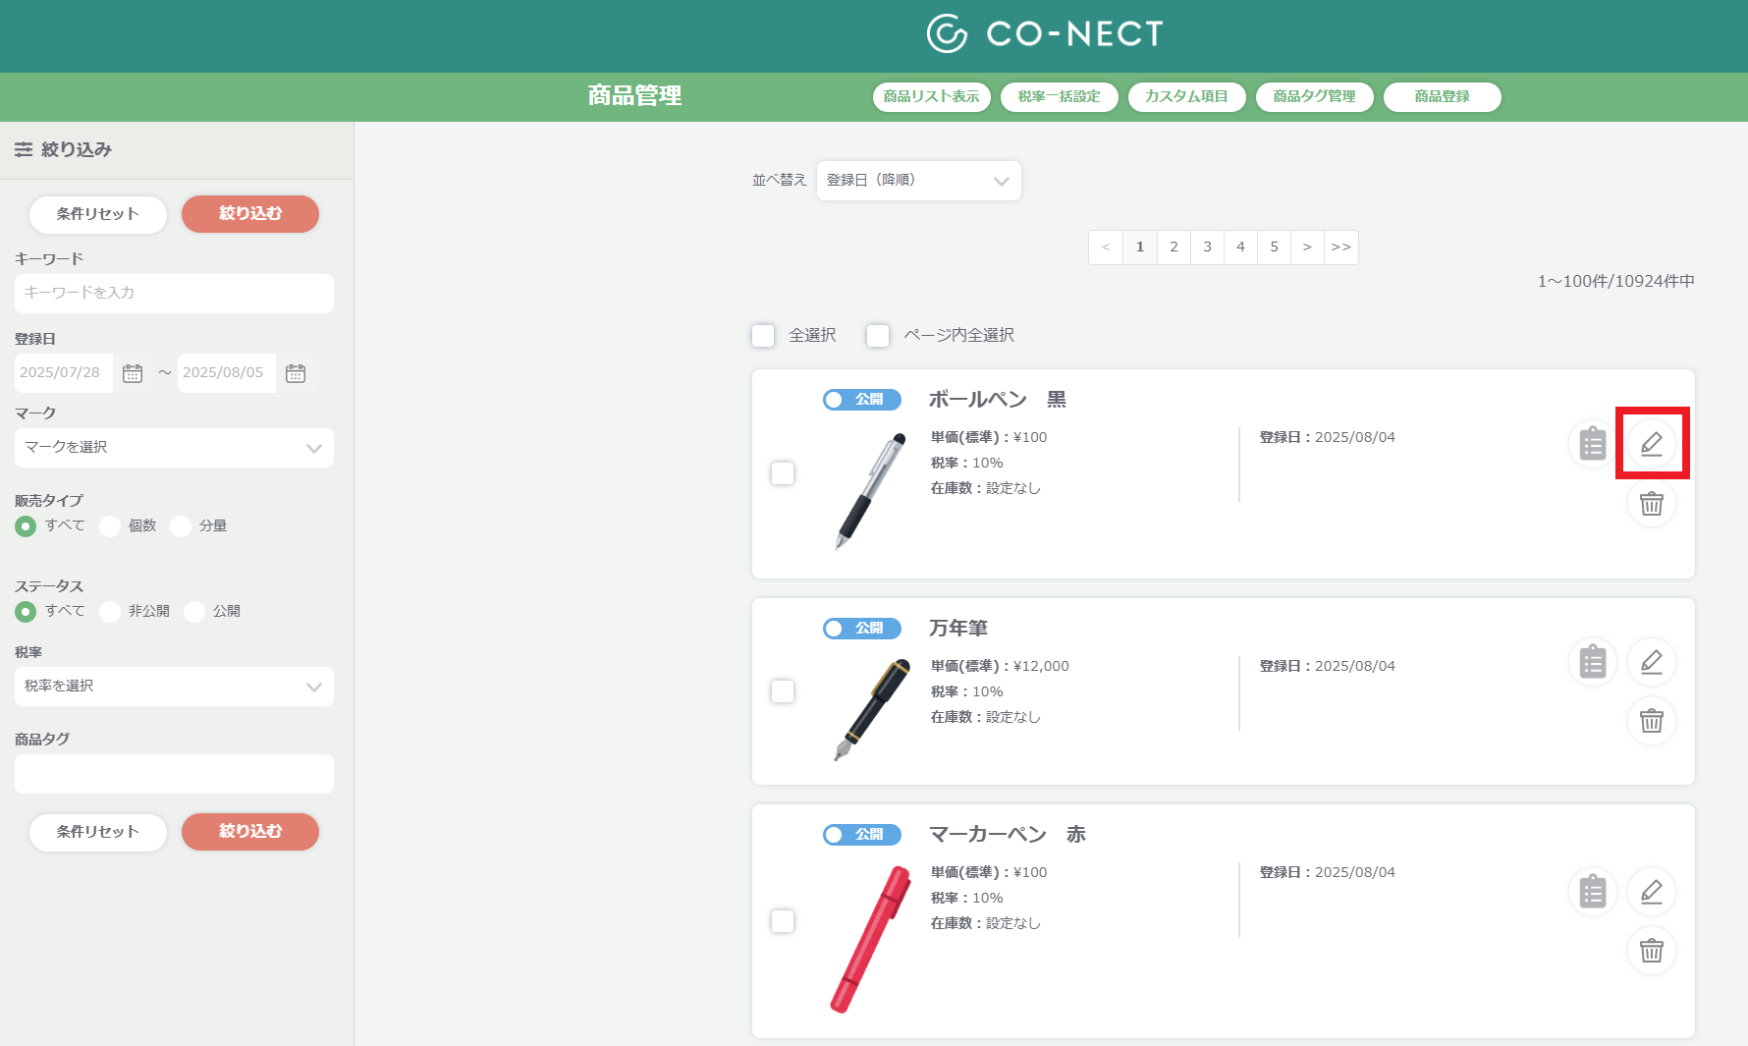This screenshot has height=1046, width=1748.
Task: Go to 税率一括設定 menu
Action: point(1060,96)
